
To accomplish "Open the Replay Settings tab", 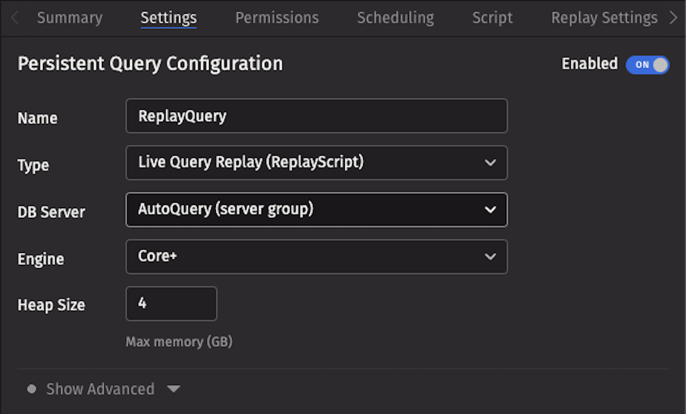I will [604, 18].
